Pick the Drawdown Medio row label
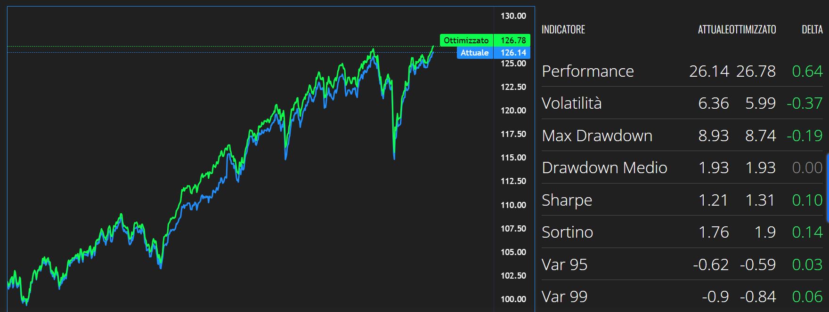829x312 pixels. point(604,168)
